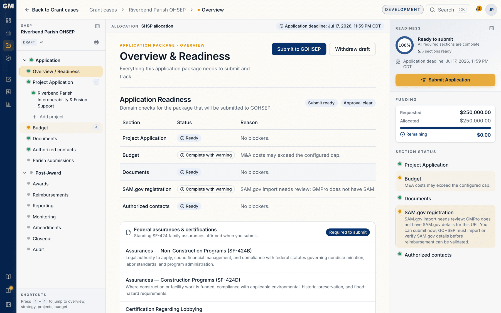Collapse the Readiness side panel icon
This screenshot has height=313, width=501.
coord(492,28)
